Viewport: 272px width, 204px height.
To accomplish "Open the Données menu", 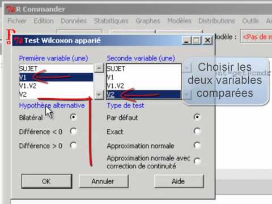I will tap(74, 21).
